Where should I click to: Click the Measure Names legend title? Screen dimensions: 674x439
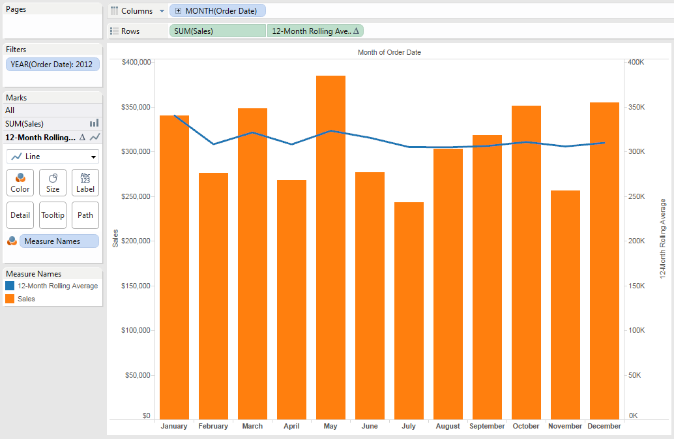click(x=33, y=274)
